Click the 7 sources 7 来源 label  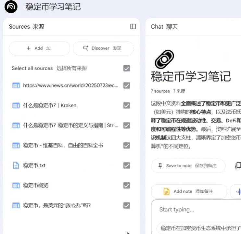coord(168,91)
